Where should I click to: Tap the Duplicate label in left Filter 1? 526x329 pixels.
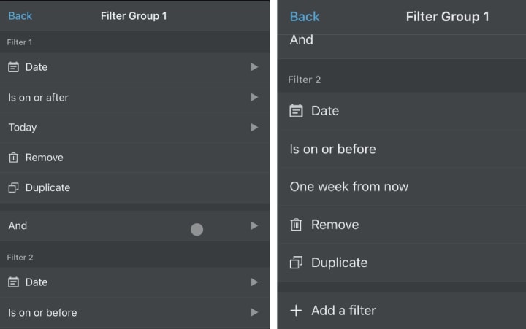click(x=47, y=187)
